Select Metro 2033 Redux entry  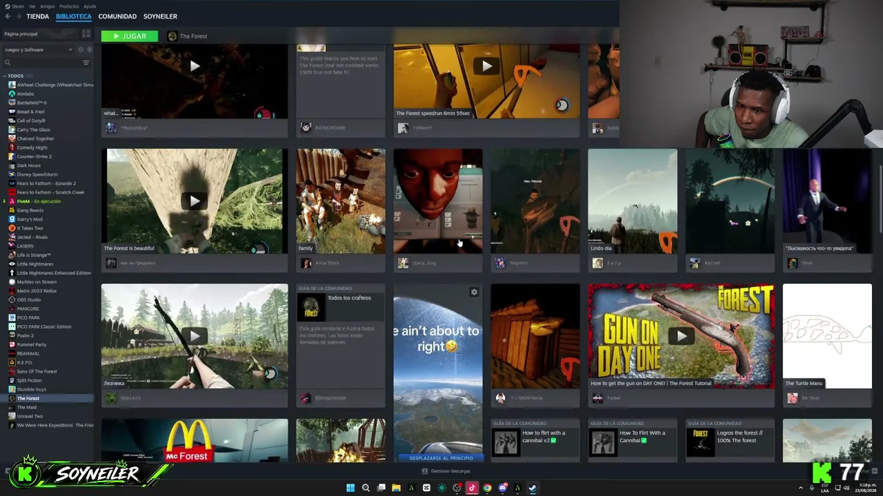point(32,291)
